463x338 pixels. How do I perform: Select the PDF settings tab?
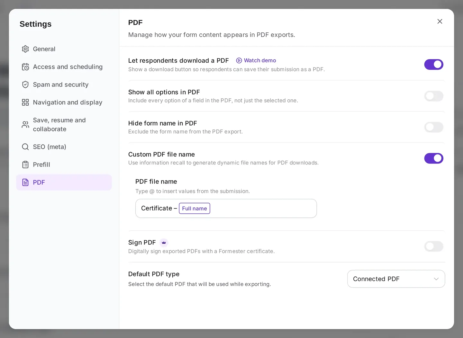coord(64,182)
